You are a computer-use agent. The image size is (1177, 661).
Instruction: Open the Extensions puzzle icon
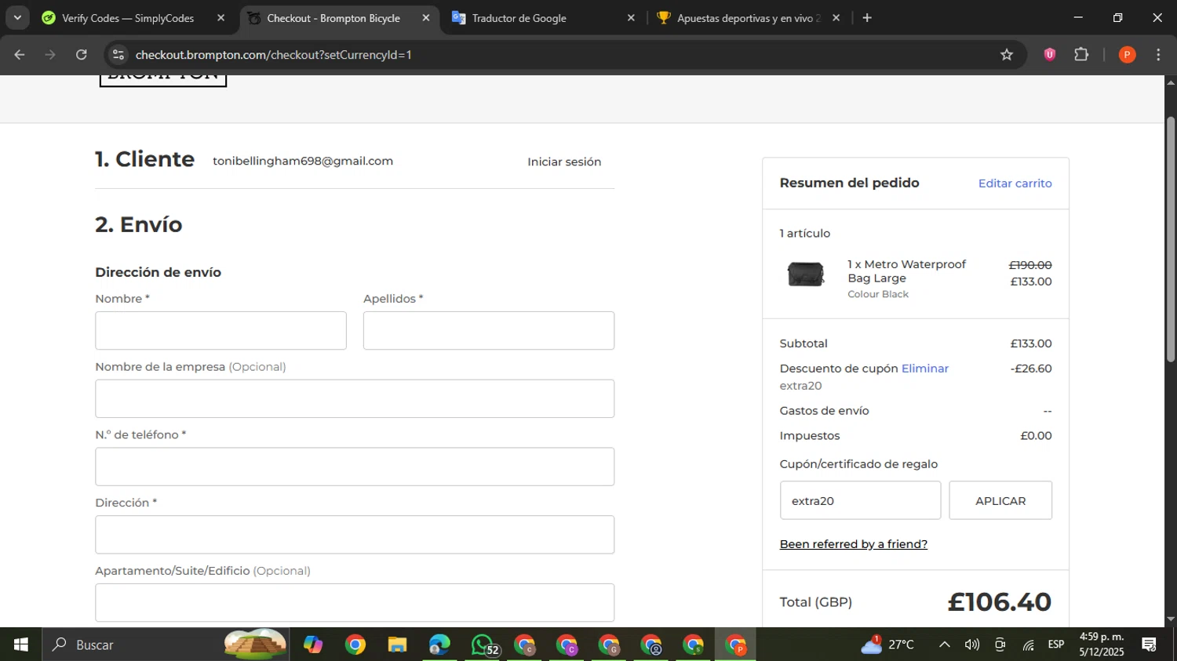tap(1081, 54)
